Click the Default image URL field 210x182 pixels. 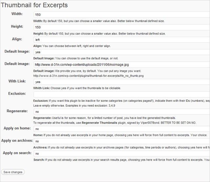tap(121, 65)
